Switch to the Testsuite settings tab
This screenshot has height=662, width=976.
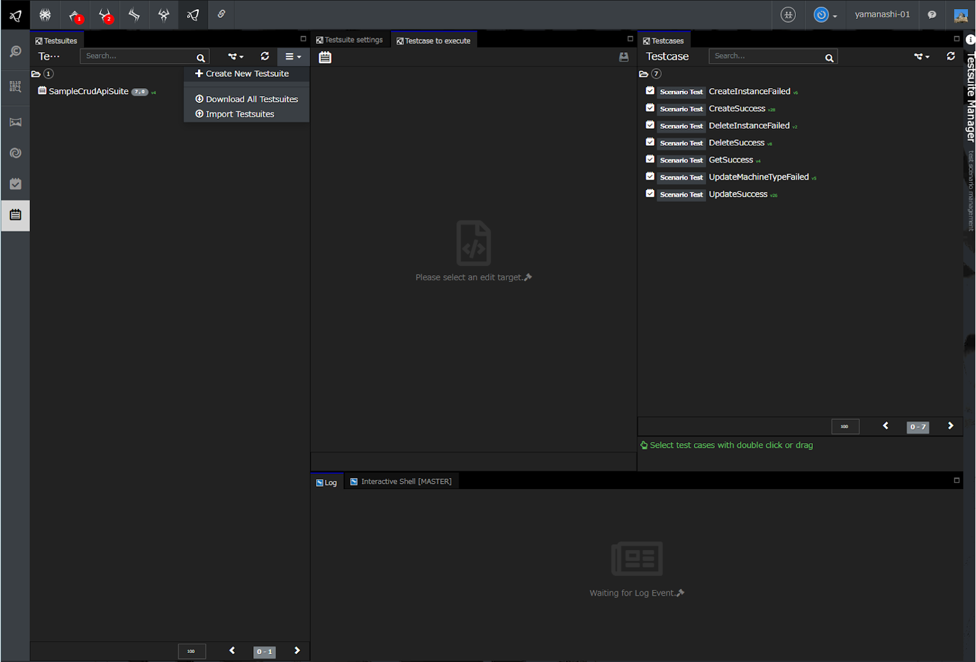[x=349, y=40]
